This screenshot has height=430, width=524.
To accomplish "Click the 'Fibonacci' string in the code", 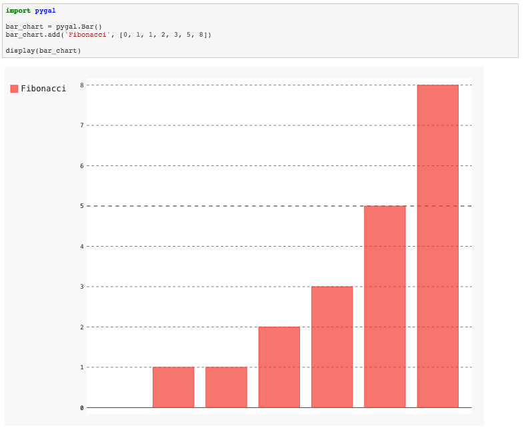I will pos(88,34).
